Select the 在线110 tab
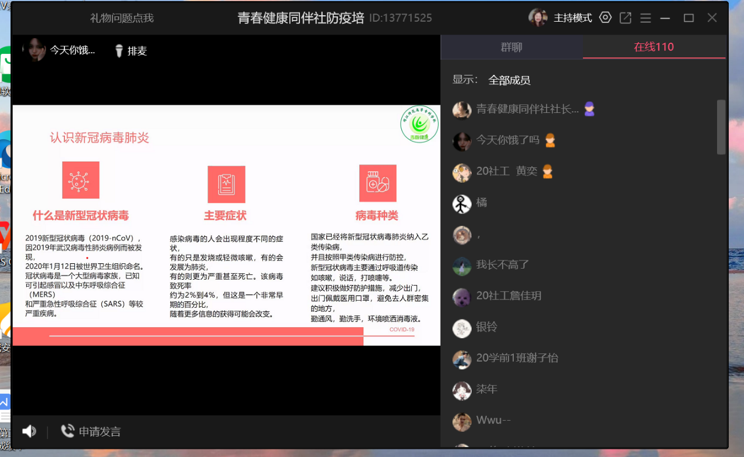 pyautogui.click(x=654, y=47)
